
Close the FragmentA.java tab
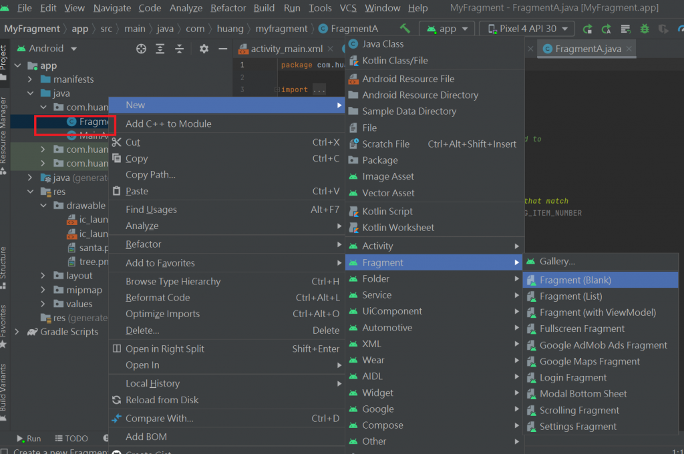coord(629,49)
